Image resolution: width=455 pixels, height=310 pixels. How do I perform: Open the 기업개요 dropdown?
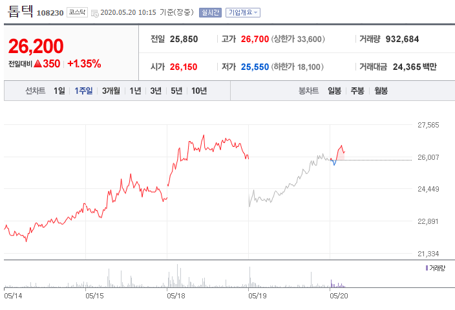coord(243,12)
